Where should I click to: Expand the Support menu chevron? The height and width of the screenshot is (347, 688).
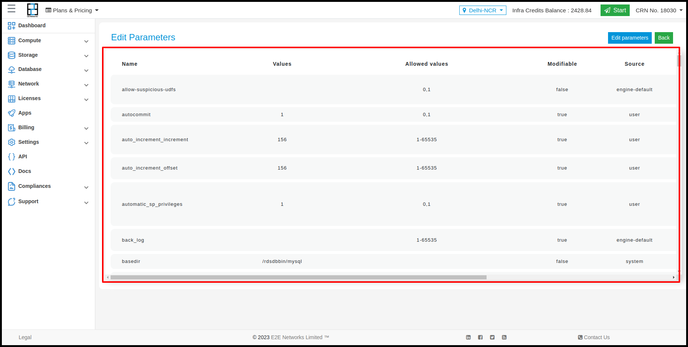86,202
